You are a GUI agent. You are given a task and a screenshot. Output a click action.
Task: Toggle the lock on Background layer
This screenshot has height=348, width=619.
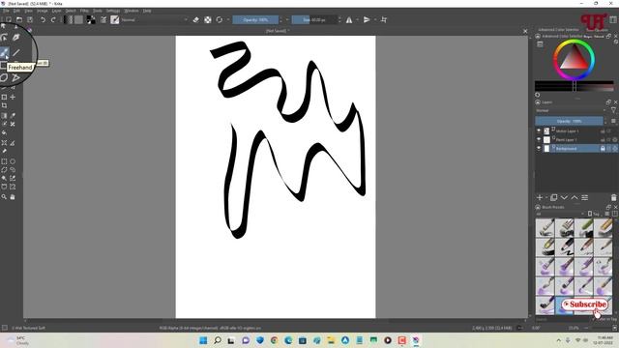(603, 148)
